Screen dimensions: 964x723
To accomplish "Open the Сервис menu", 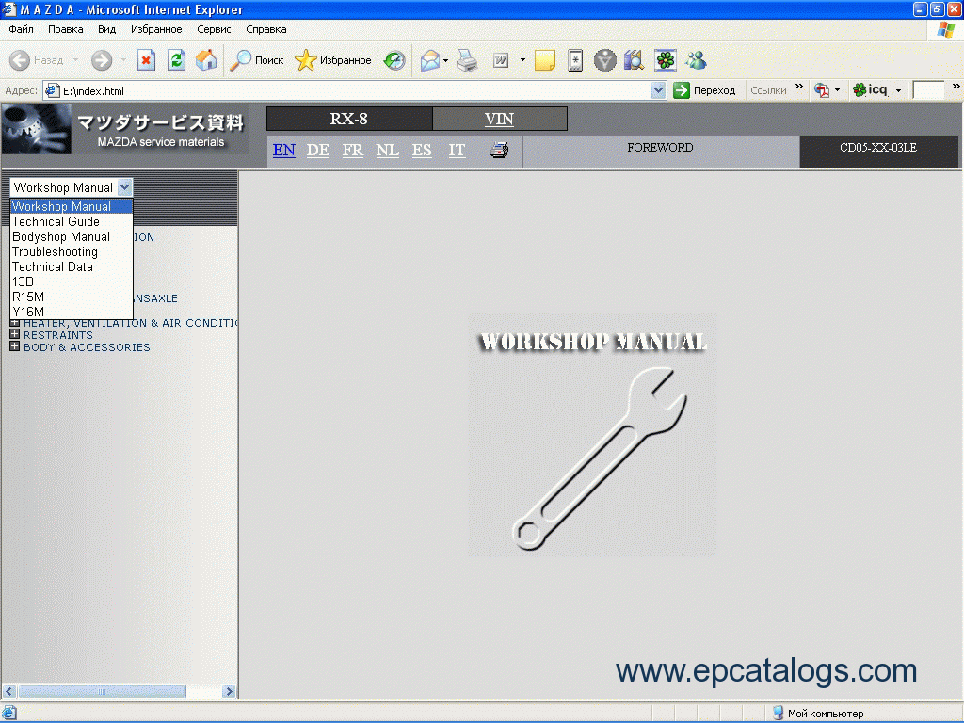I will pos(214,29).
